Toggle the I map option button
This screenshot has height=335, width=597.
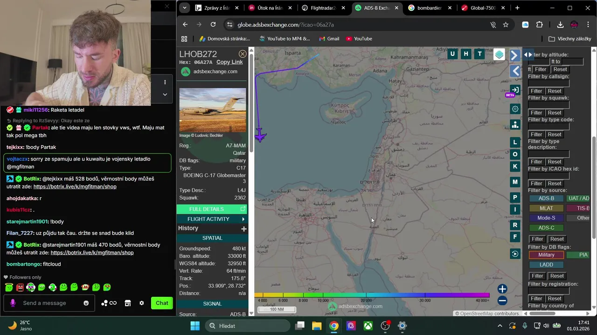515,209
